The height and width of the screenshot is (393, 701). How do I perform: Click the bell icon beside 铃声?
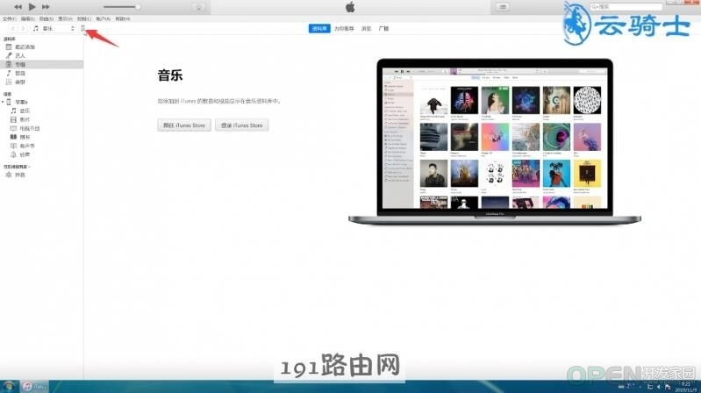click(x=13, y=154)
